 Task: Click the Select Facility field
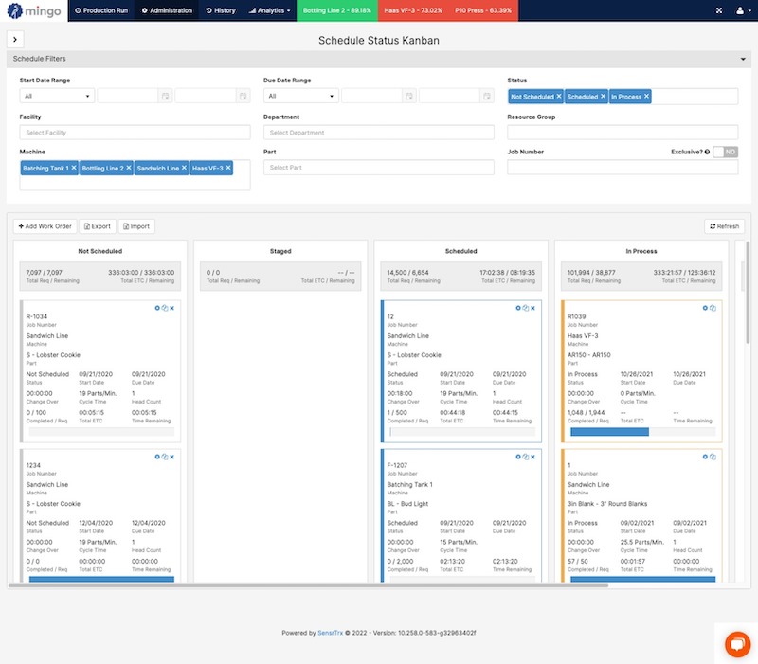tap(135, 133)
